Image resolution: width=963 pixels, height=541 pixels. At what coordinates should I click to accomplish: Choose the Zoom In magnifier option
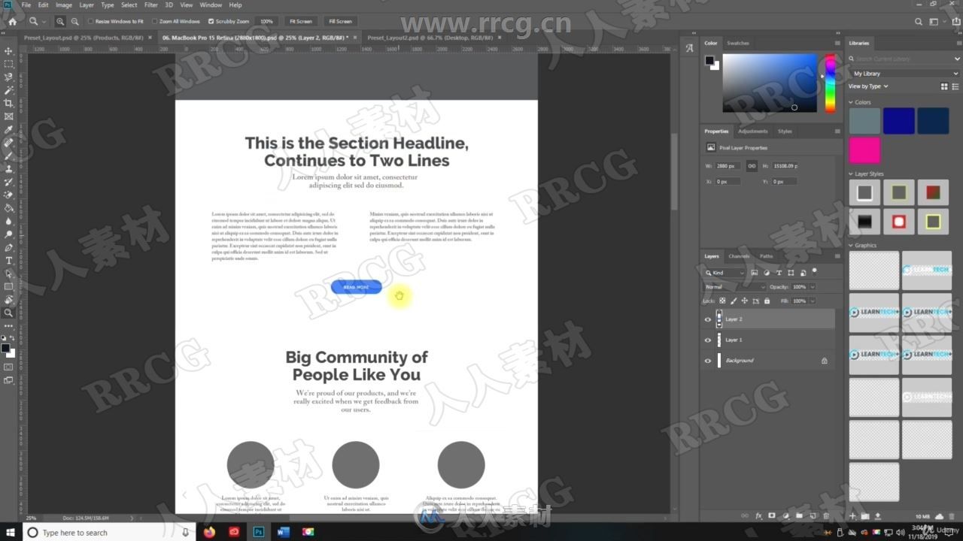60,21
